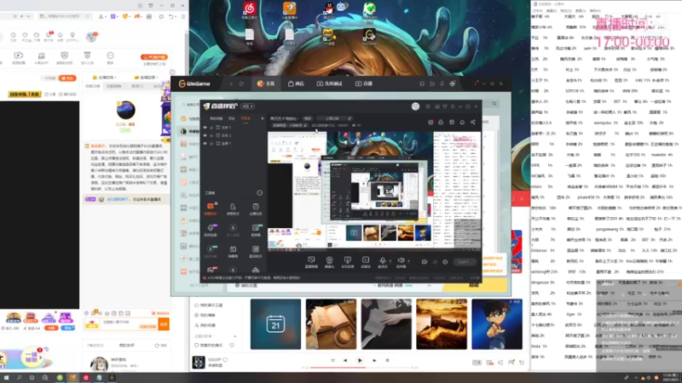Click the orange follow button
Image resolution: width=682 pixels, height=383 pixels.
coord(67,78)
